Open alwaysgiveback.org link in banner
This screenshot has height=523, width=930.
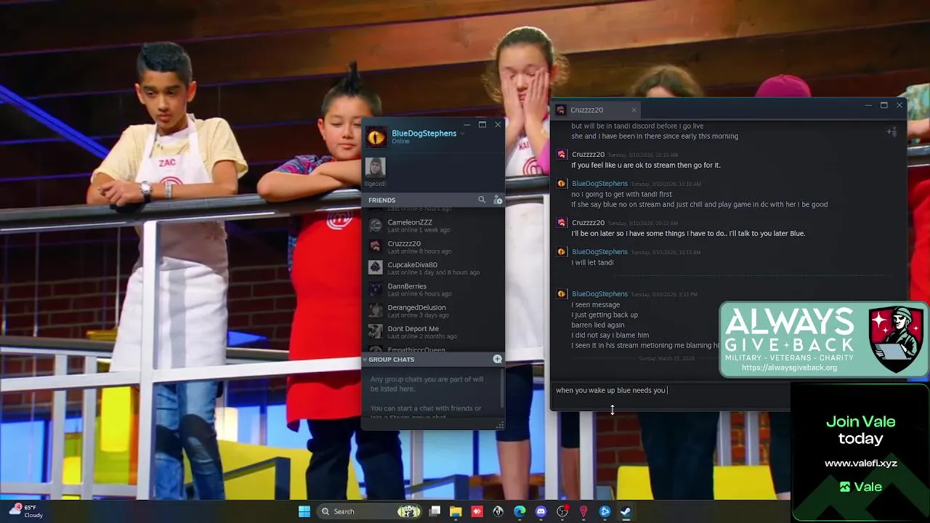[x=789, y=368]
